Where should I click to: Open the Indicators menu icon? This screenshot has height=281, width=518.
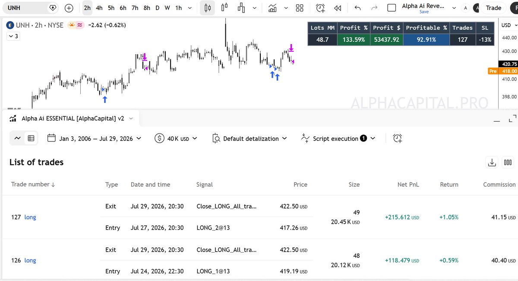click(x=272, y=8)
